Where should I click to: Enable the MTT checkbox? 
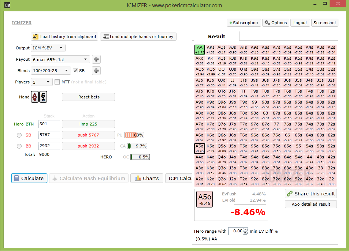(57, 82)
